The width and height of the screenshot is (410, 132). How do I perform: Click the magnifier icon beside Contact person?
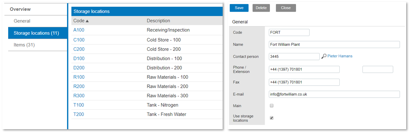pos(324,56)
